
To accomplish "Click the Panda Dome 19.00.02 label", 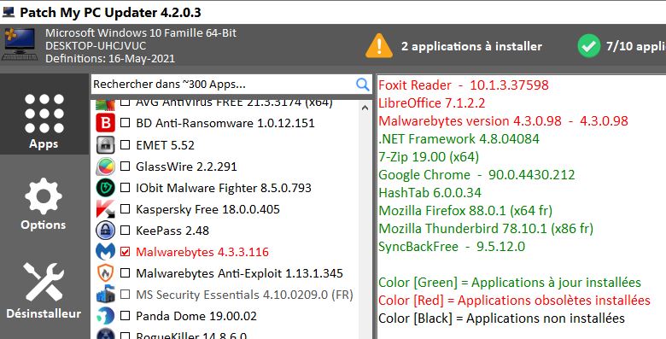I will (x=196, y=316).
